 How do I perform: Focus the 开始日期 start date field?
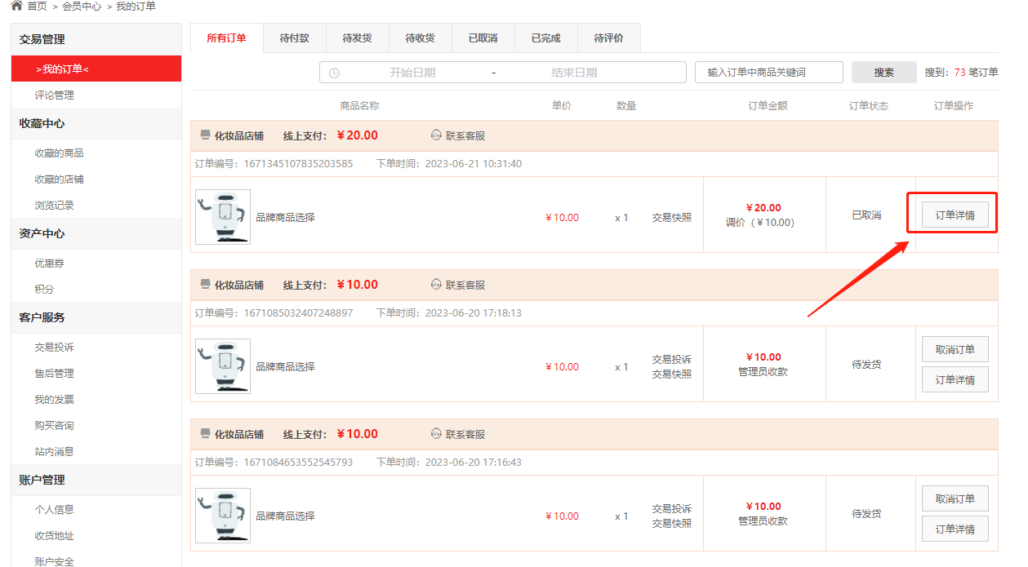pos(412,73)
